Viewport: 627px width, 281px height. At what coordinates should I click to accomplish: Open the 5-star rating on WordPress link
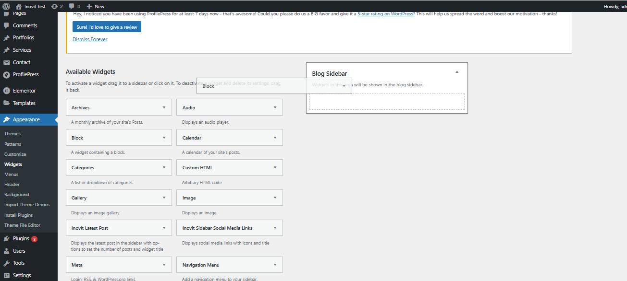386,14
